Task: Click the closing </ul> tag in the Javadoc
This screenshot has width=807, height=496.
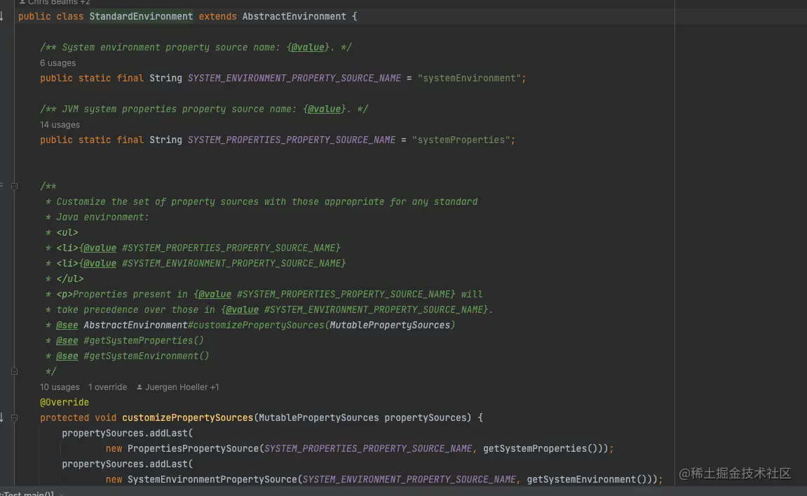Action: [x=69, y=279]
